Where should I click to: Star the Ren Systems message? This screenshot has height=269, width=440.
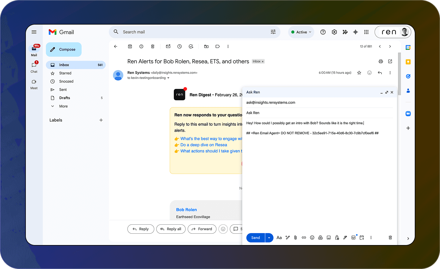tap(359, 73)
